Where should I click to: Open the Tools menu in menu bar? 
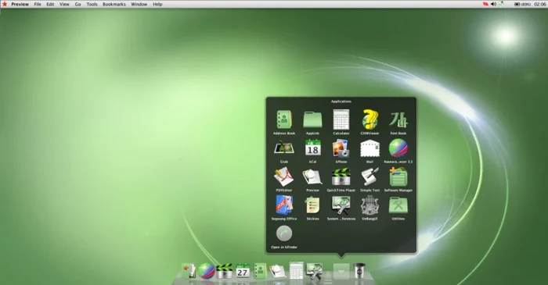[92, 4]
